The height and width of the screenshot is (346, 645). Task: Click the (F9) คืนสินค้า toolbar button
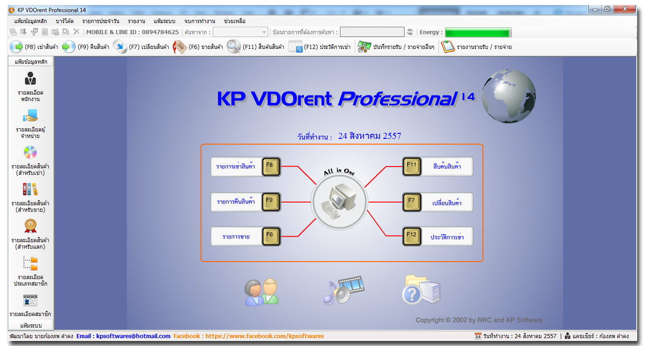pyautogui.click(x=86, y=47)
